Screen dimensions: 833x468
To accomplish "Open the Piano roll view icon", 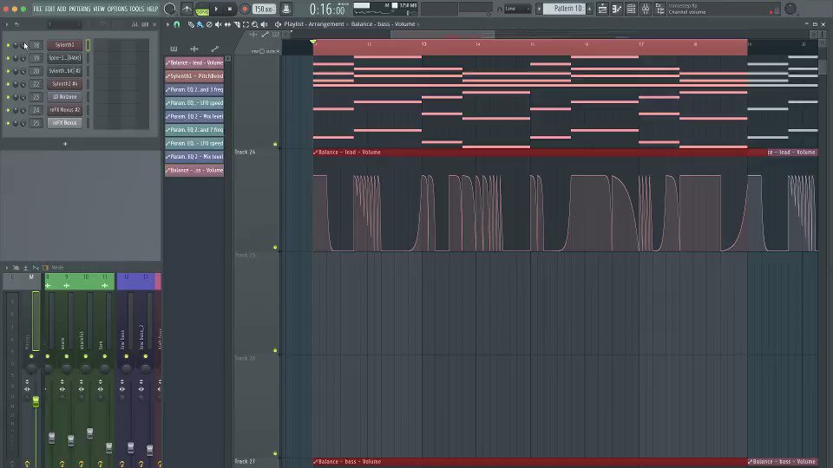I will pos(617,9).
